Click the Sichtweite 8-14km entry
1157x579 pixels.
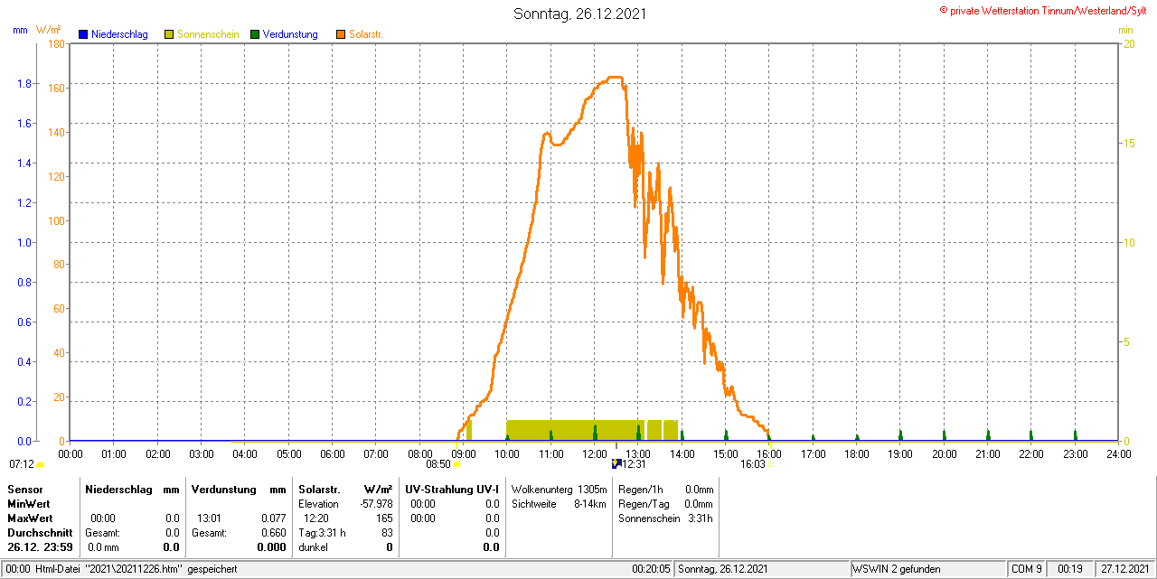coord(559,504)
